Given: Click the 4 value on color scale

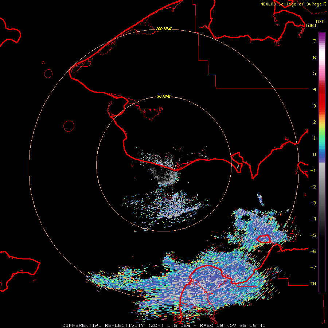Looking at the screenshot, I should point(315,90).
